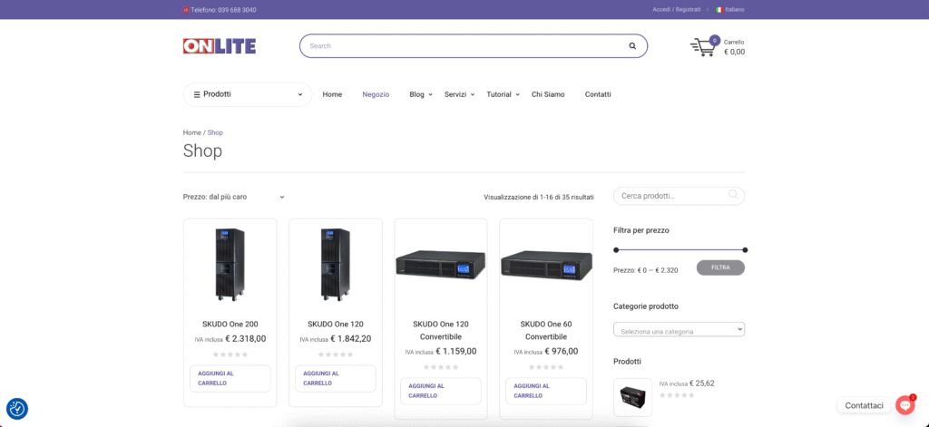Open the price sorting dropdown
929x427 pixels.
pyautogui.click(x=234, y=197)
